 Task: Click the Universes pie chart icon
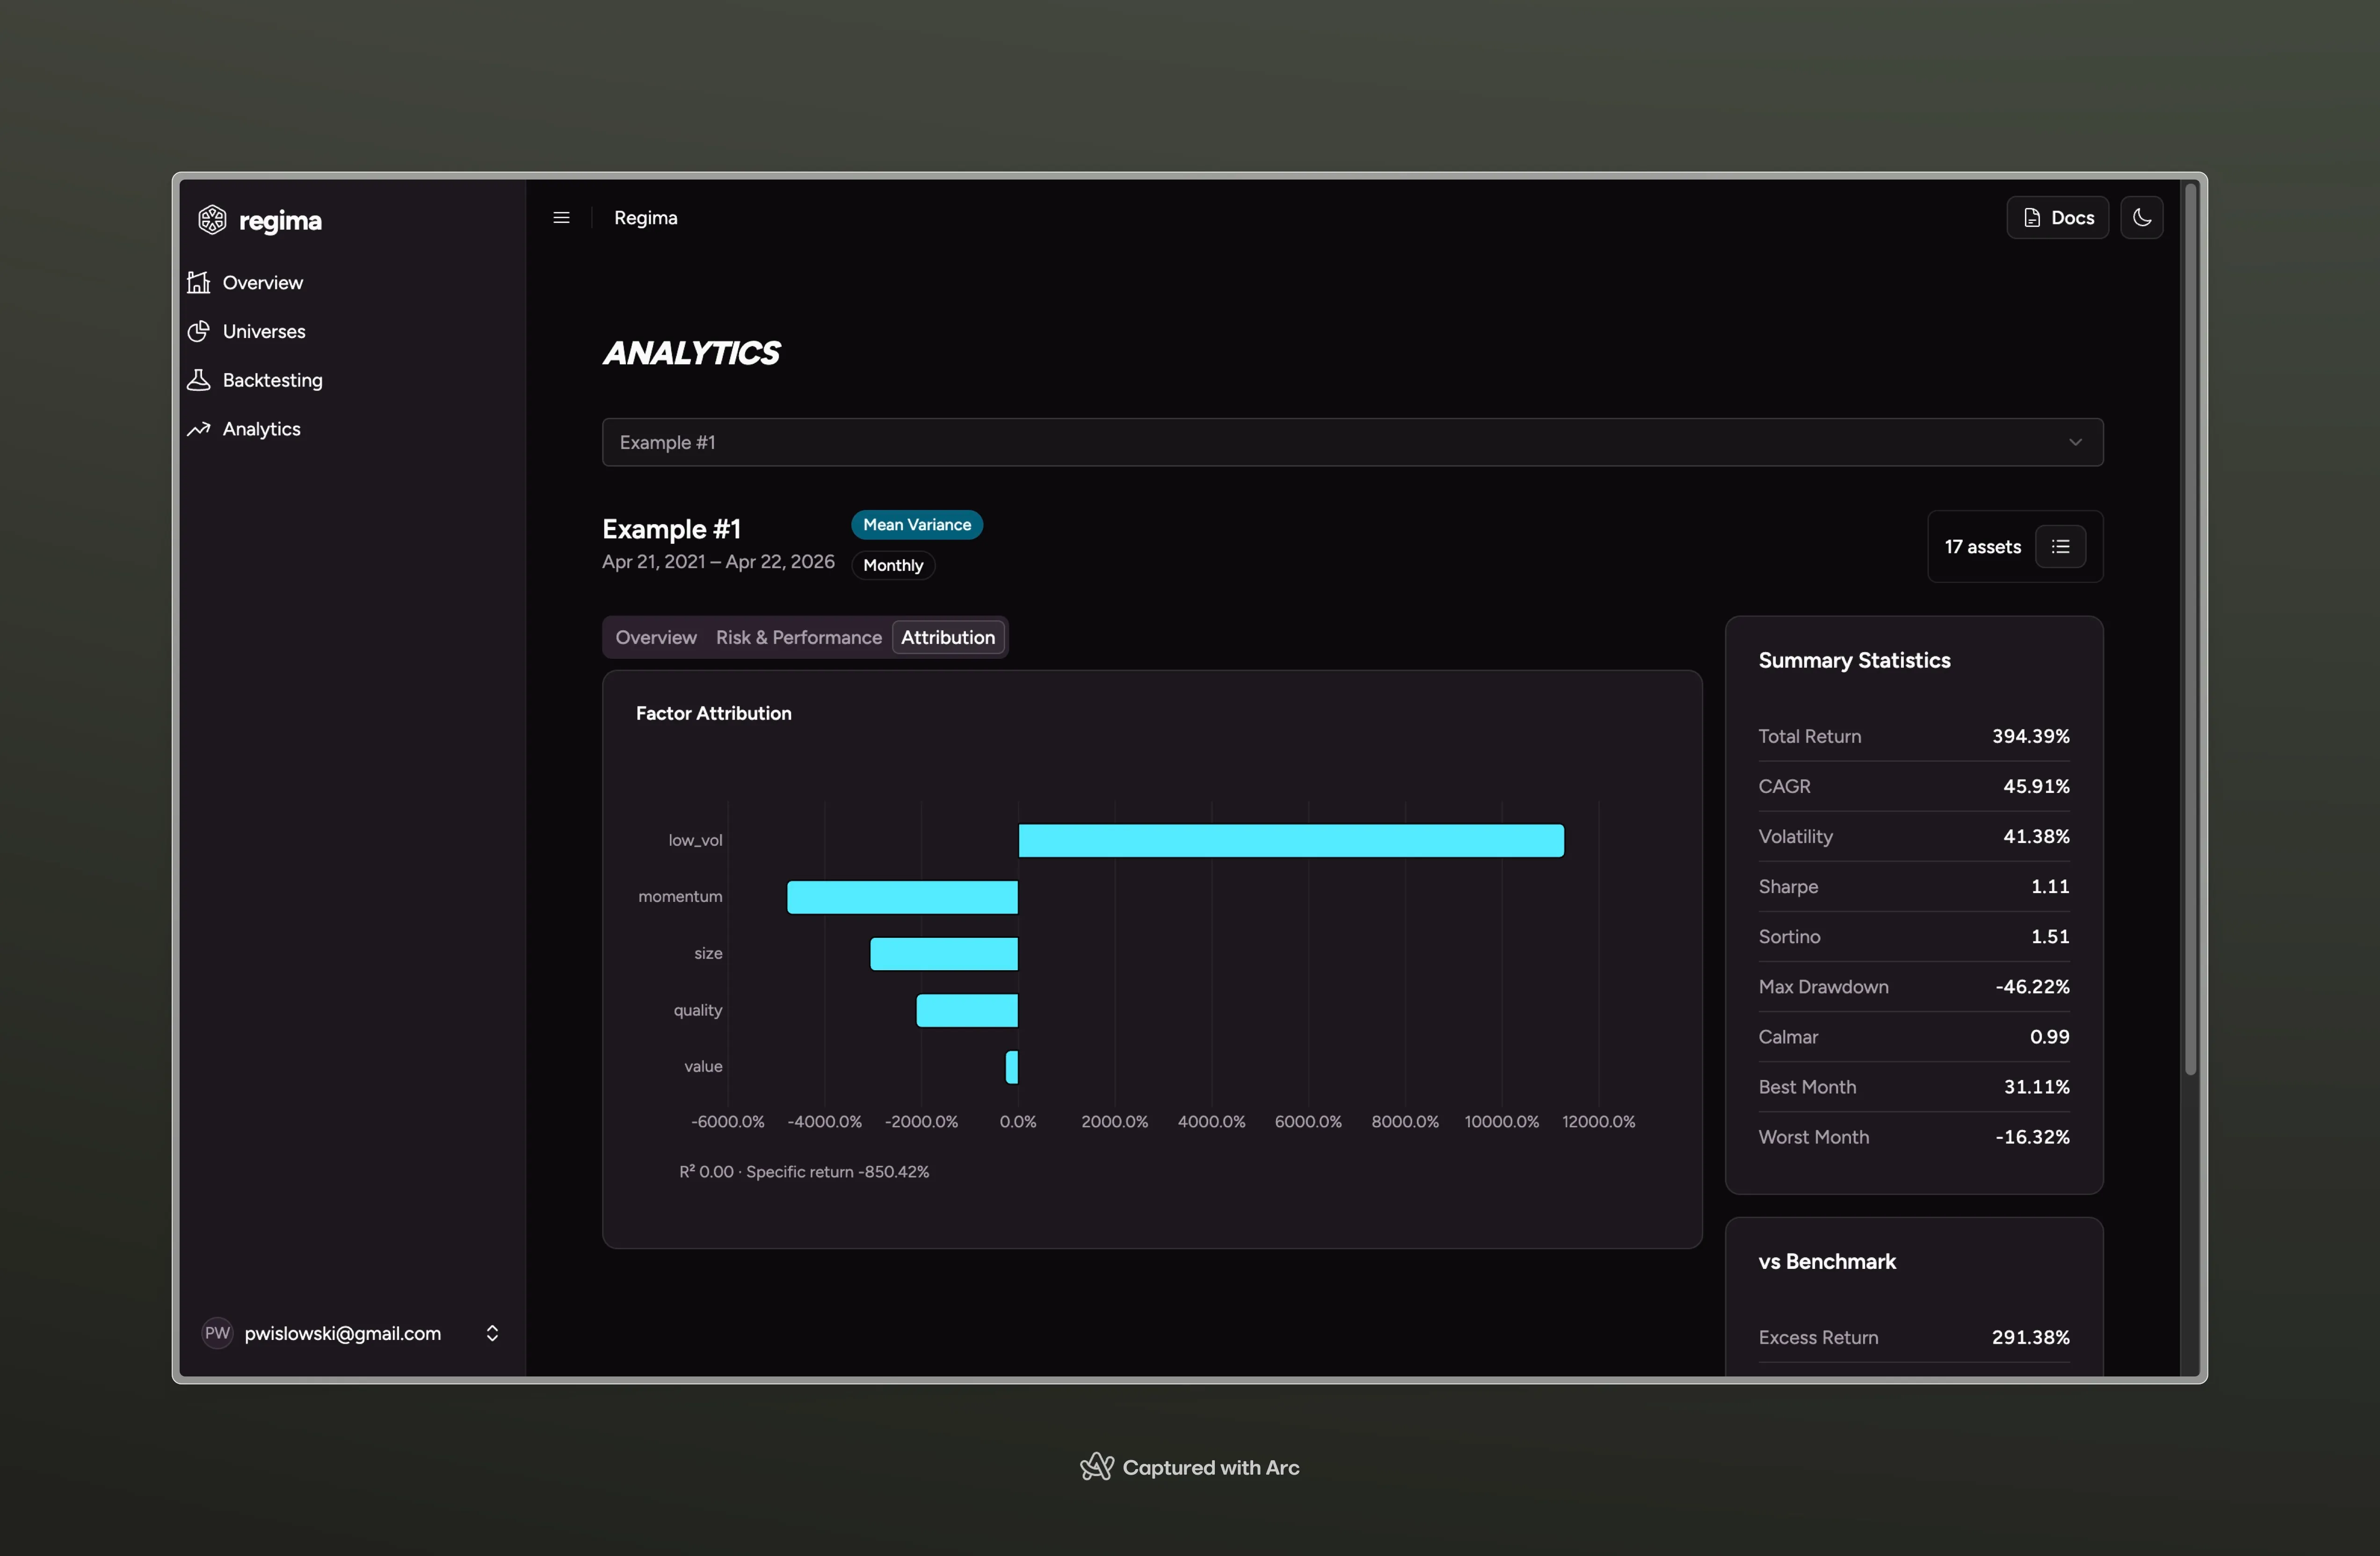point(199,331)
